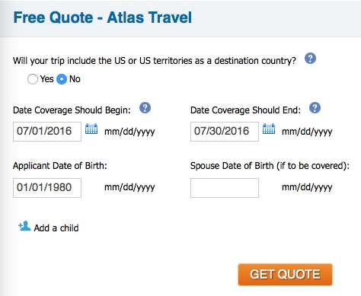Click help icon next to Coverage Should End
Viewport: 361px width, 296px height.
pos(315,108)
